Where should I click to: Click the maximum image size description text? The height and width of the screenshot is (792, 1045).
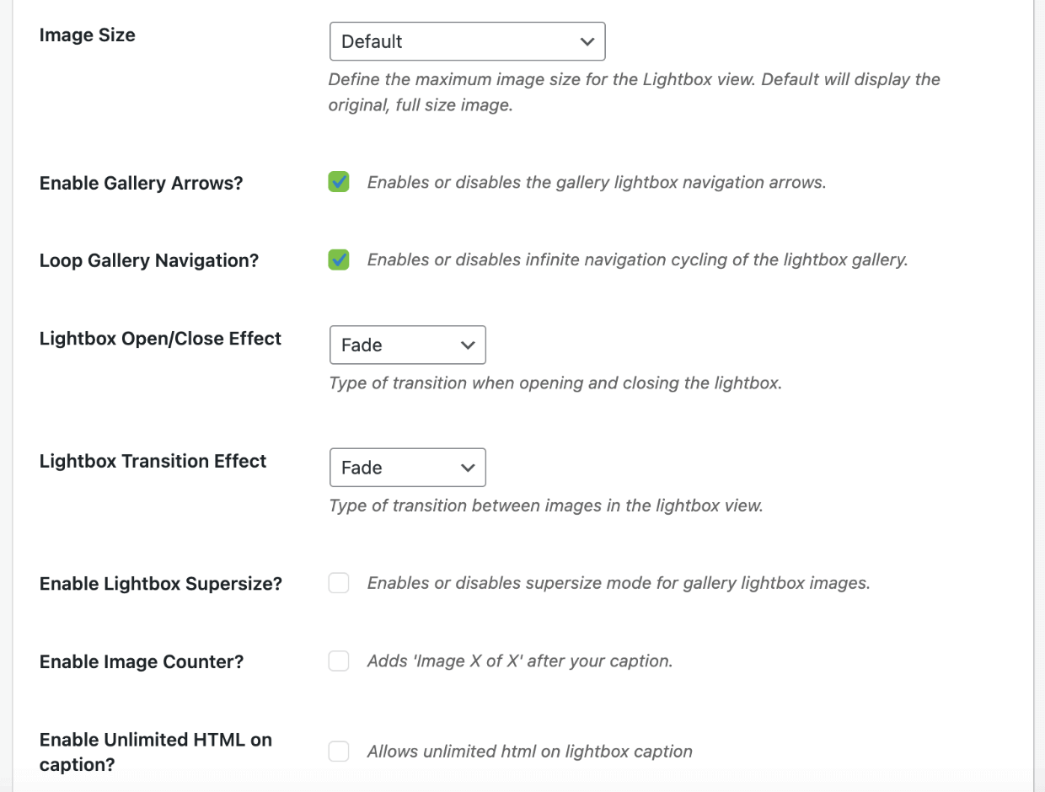pyautogui.click(x=634, y=93)
